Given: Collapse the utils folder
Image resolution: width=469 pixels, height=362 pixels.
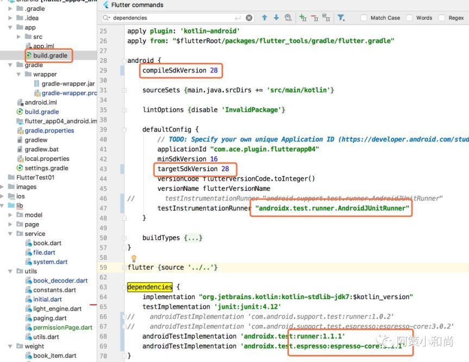Looking at the screenshot, I should 10,271.
